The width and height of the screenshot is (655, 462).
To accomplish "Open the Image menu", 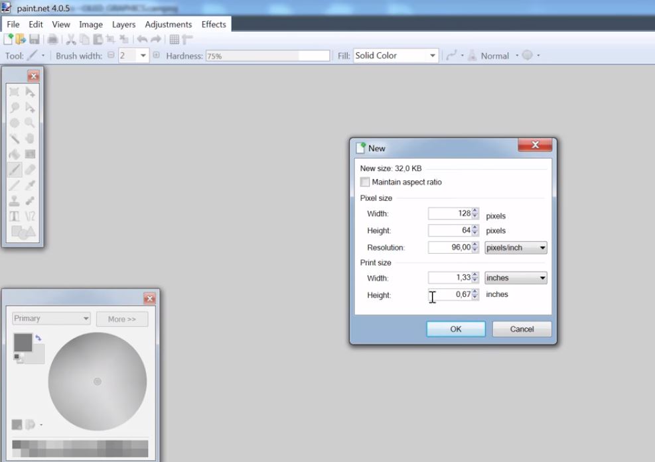I will [x=91, y=25].
